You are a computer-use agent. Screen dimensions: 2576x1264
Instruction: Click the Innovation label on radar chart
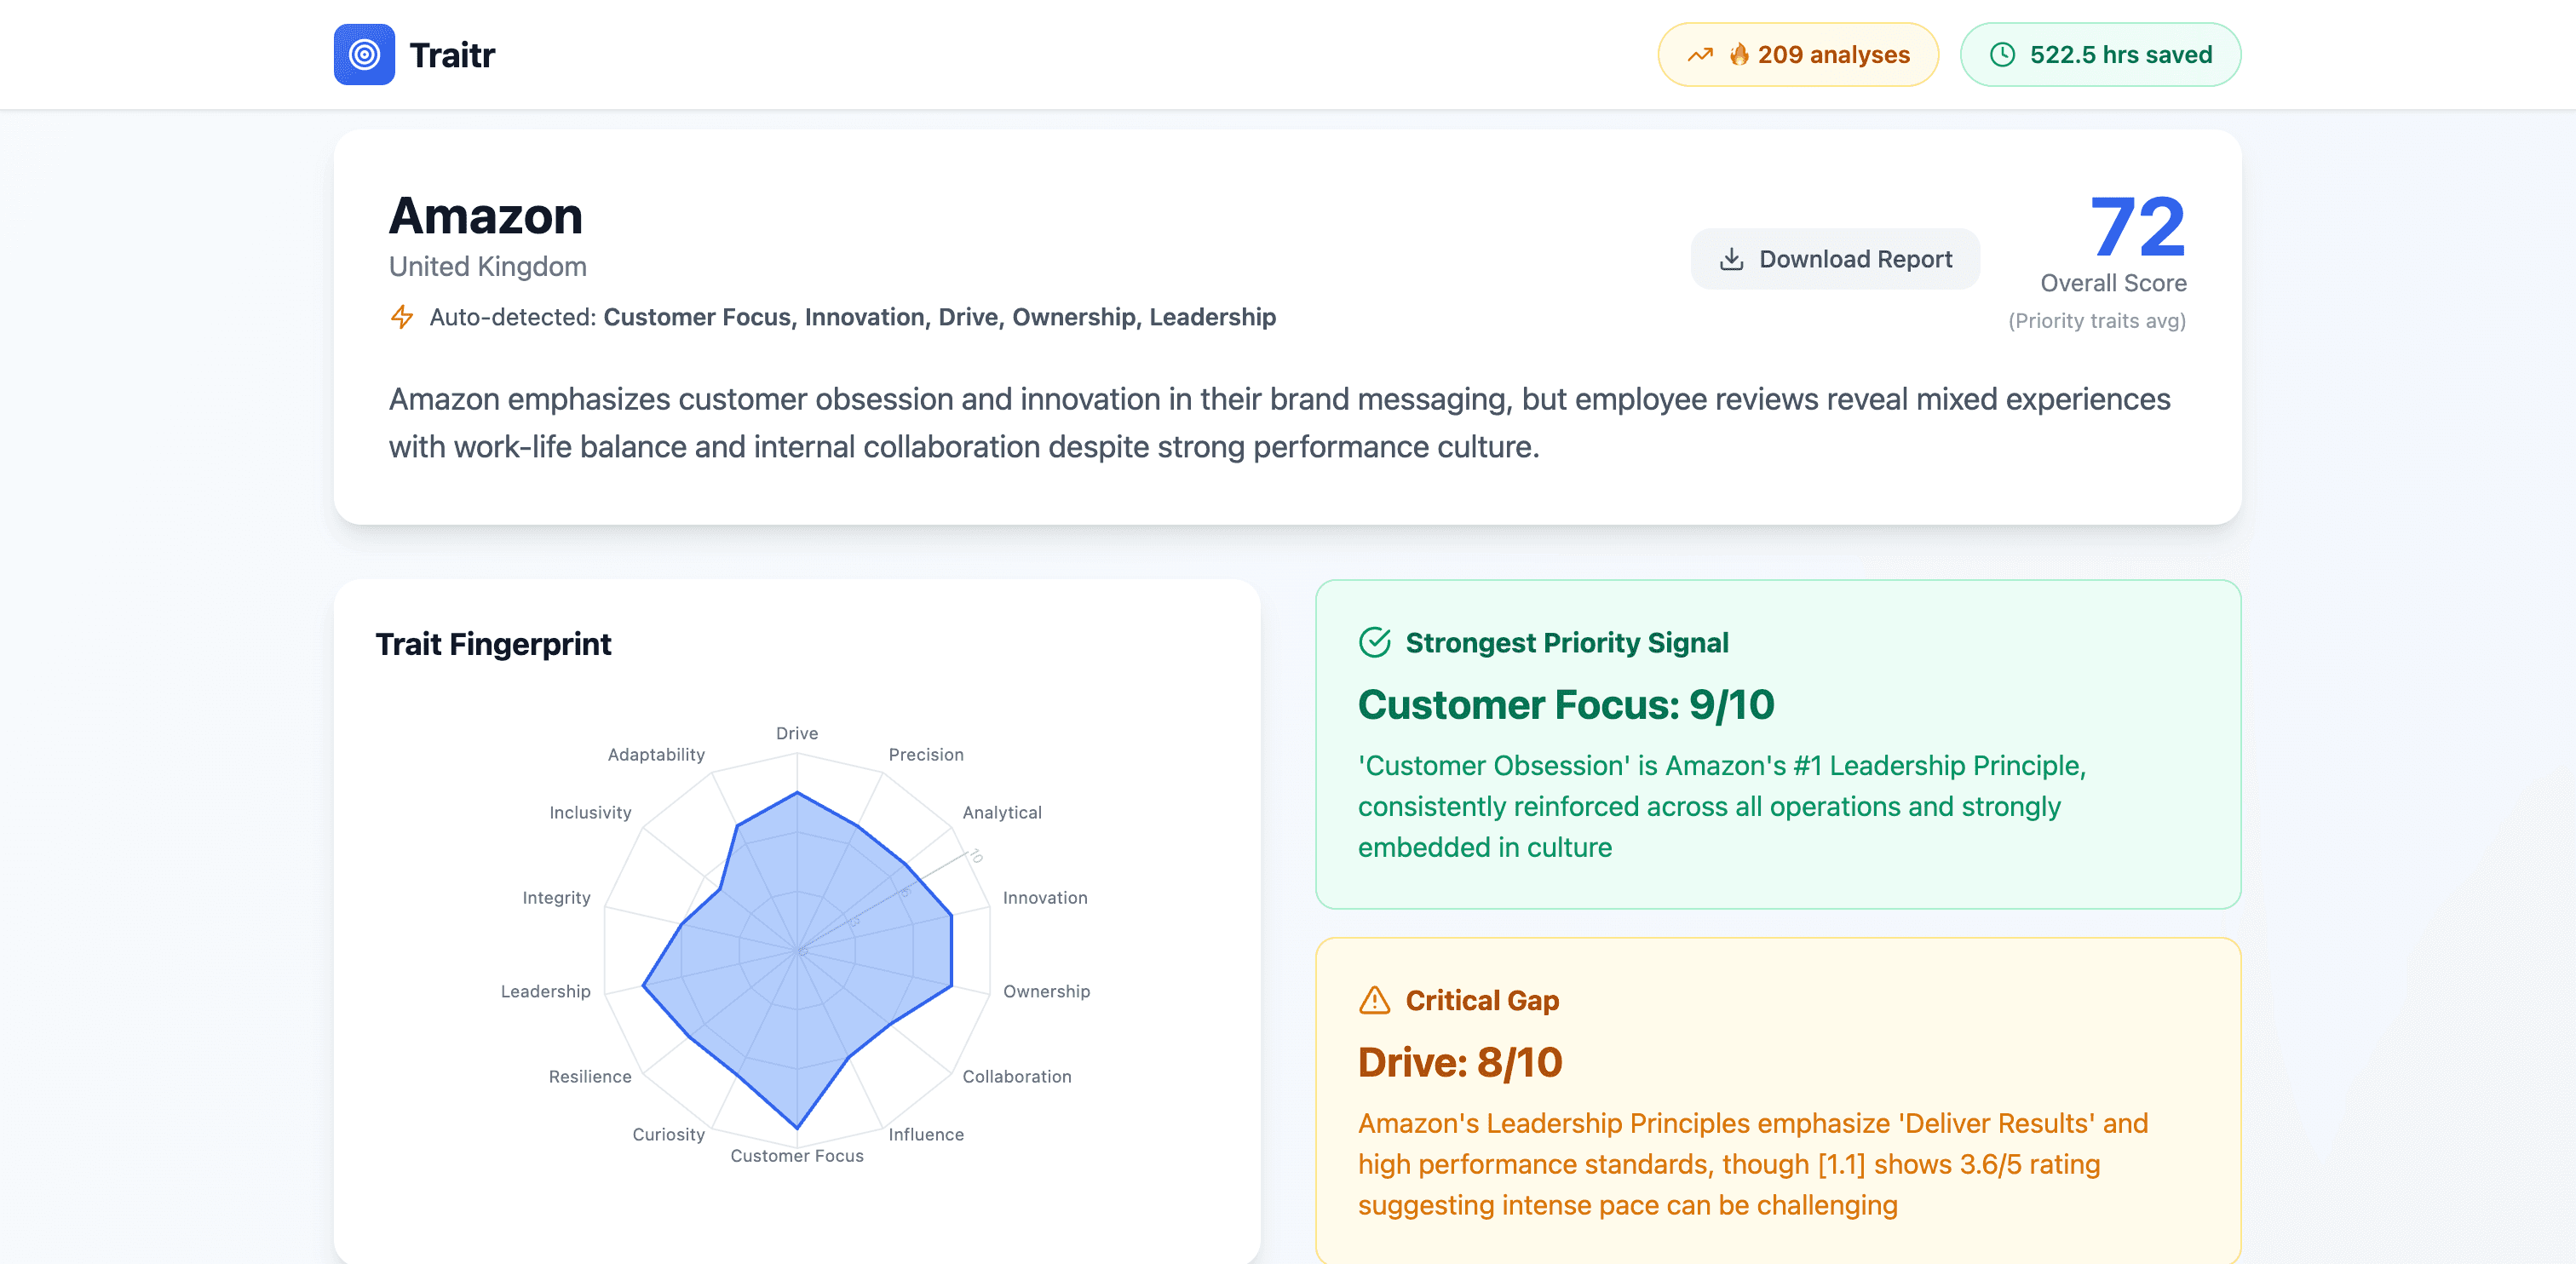1045,898
